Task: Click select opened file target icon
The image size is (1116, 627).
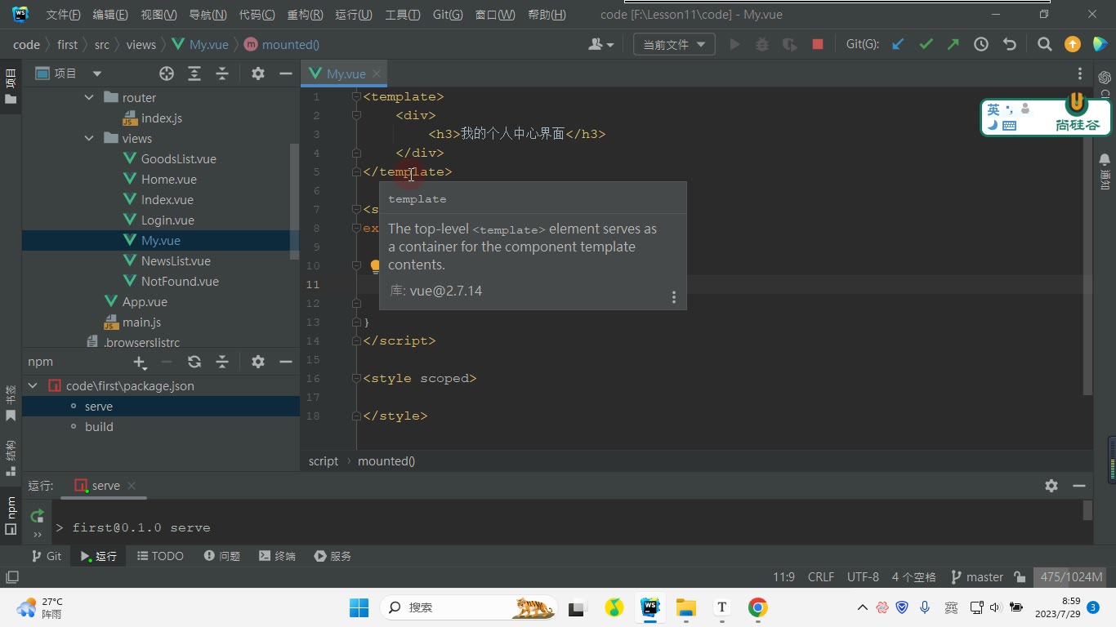Action: (x=167, y=73)
